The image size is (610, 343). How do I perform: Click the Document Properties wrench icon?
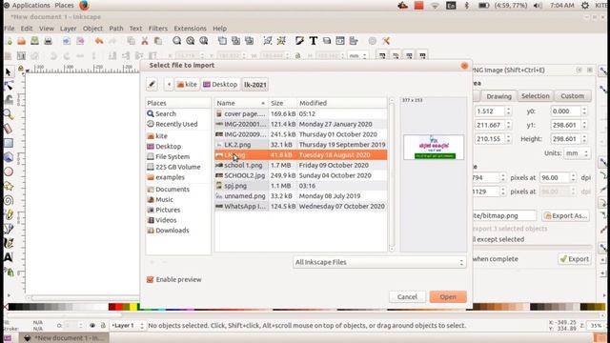[x=386, y=41]
